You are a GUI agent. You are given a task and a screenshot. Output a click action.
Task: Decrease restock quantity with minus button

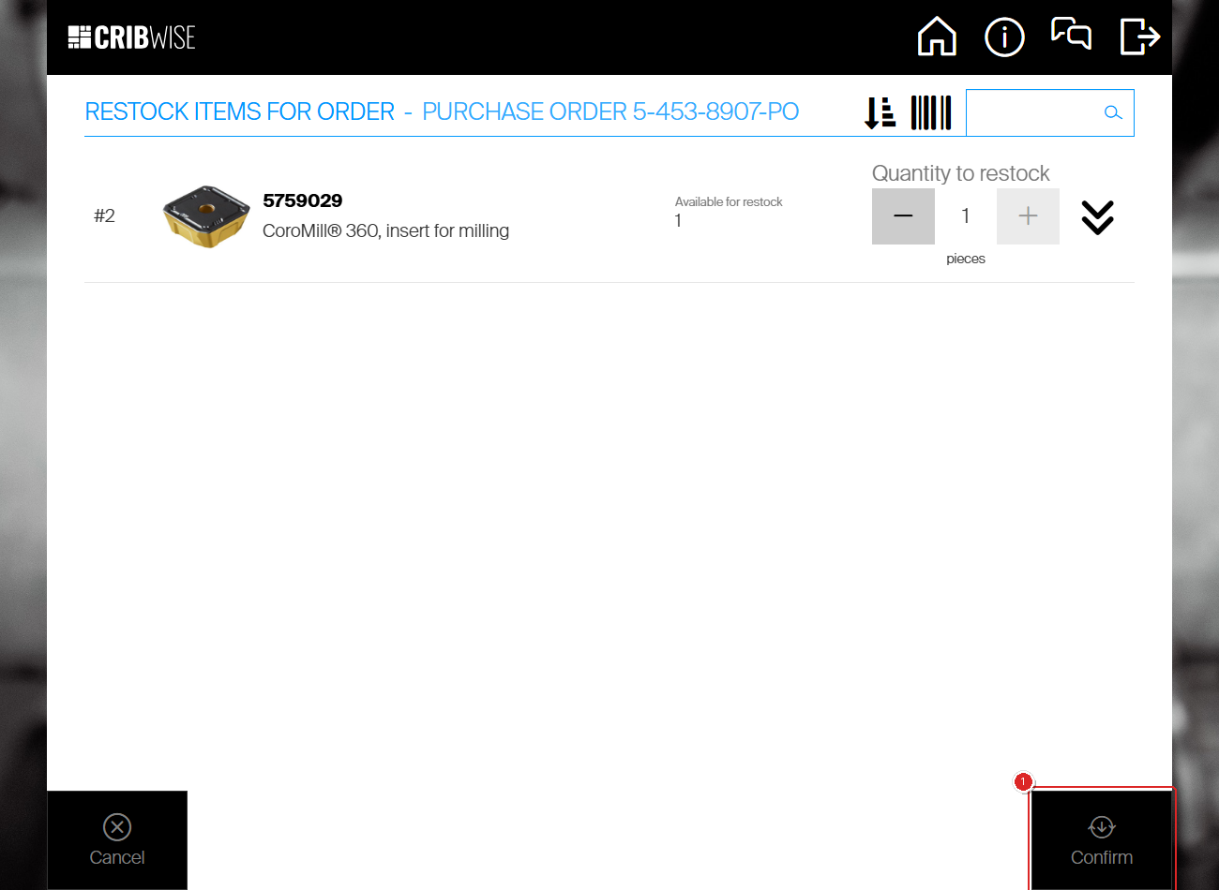[x=903, y=216]
